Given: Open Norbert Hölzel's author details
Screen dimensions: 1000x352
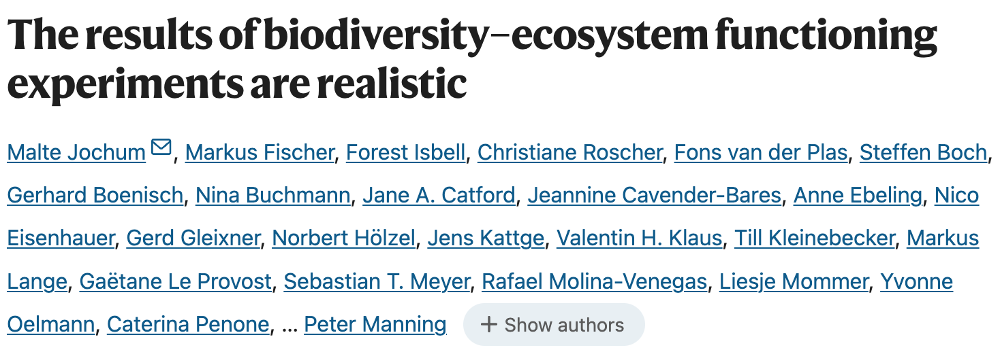Looking at the screenshot, I should 343,239.
